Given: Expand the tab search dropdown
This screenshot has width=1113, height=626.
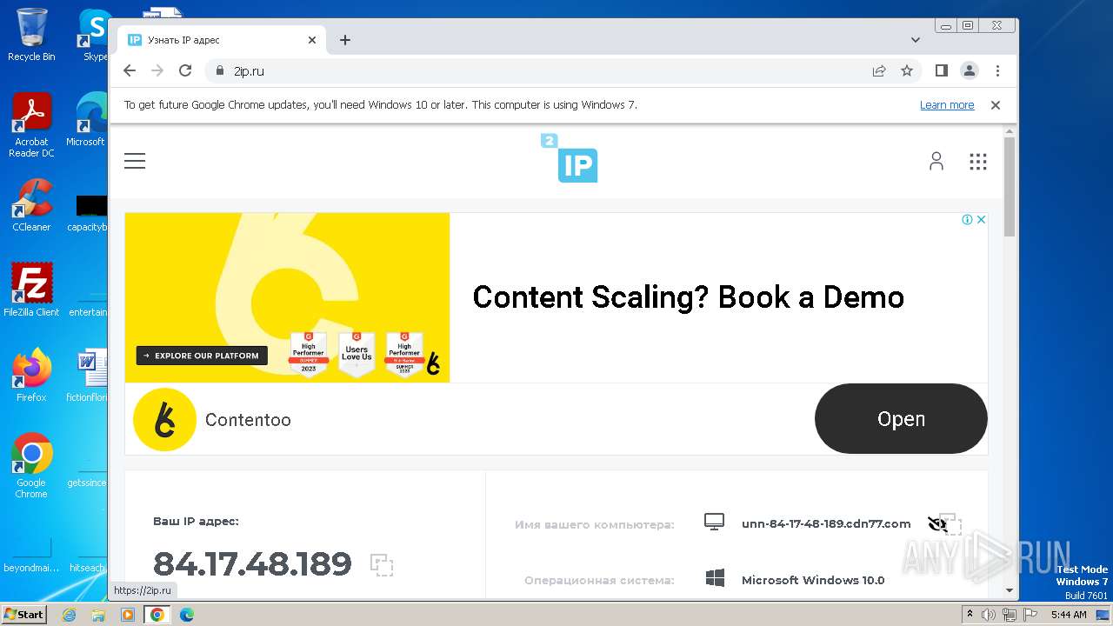Looking at the screenshot, I should pos(916,40).
